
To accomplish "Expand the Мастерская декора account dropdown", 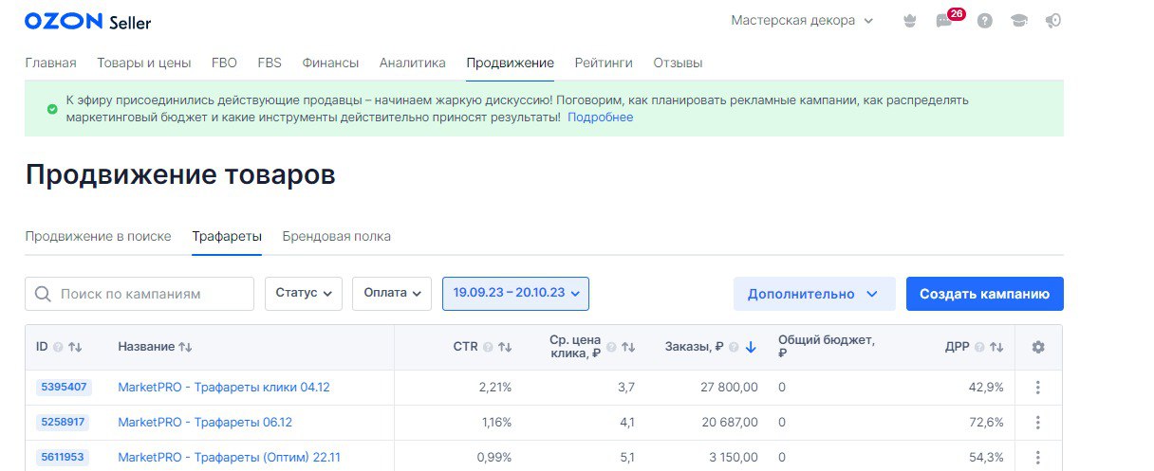I will [x=802, y=21].
